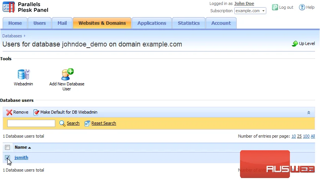
Task: Open the Account tab
Action: [221, 23]
